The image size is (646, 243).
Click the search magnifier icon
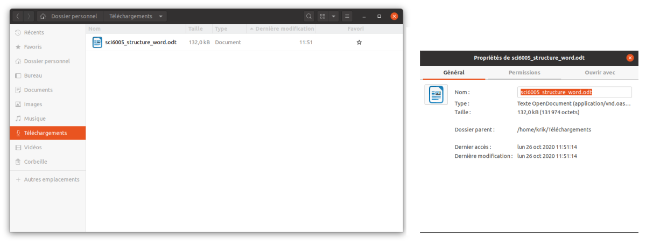(x=308, y=16)
